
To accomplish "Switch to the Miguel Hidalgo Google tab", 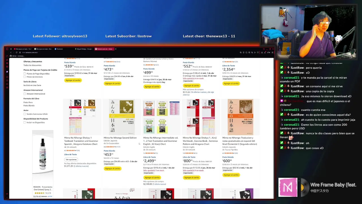I will coord(84,49).
